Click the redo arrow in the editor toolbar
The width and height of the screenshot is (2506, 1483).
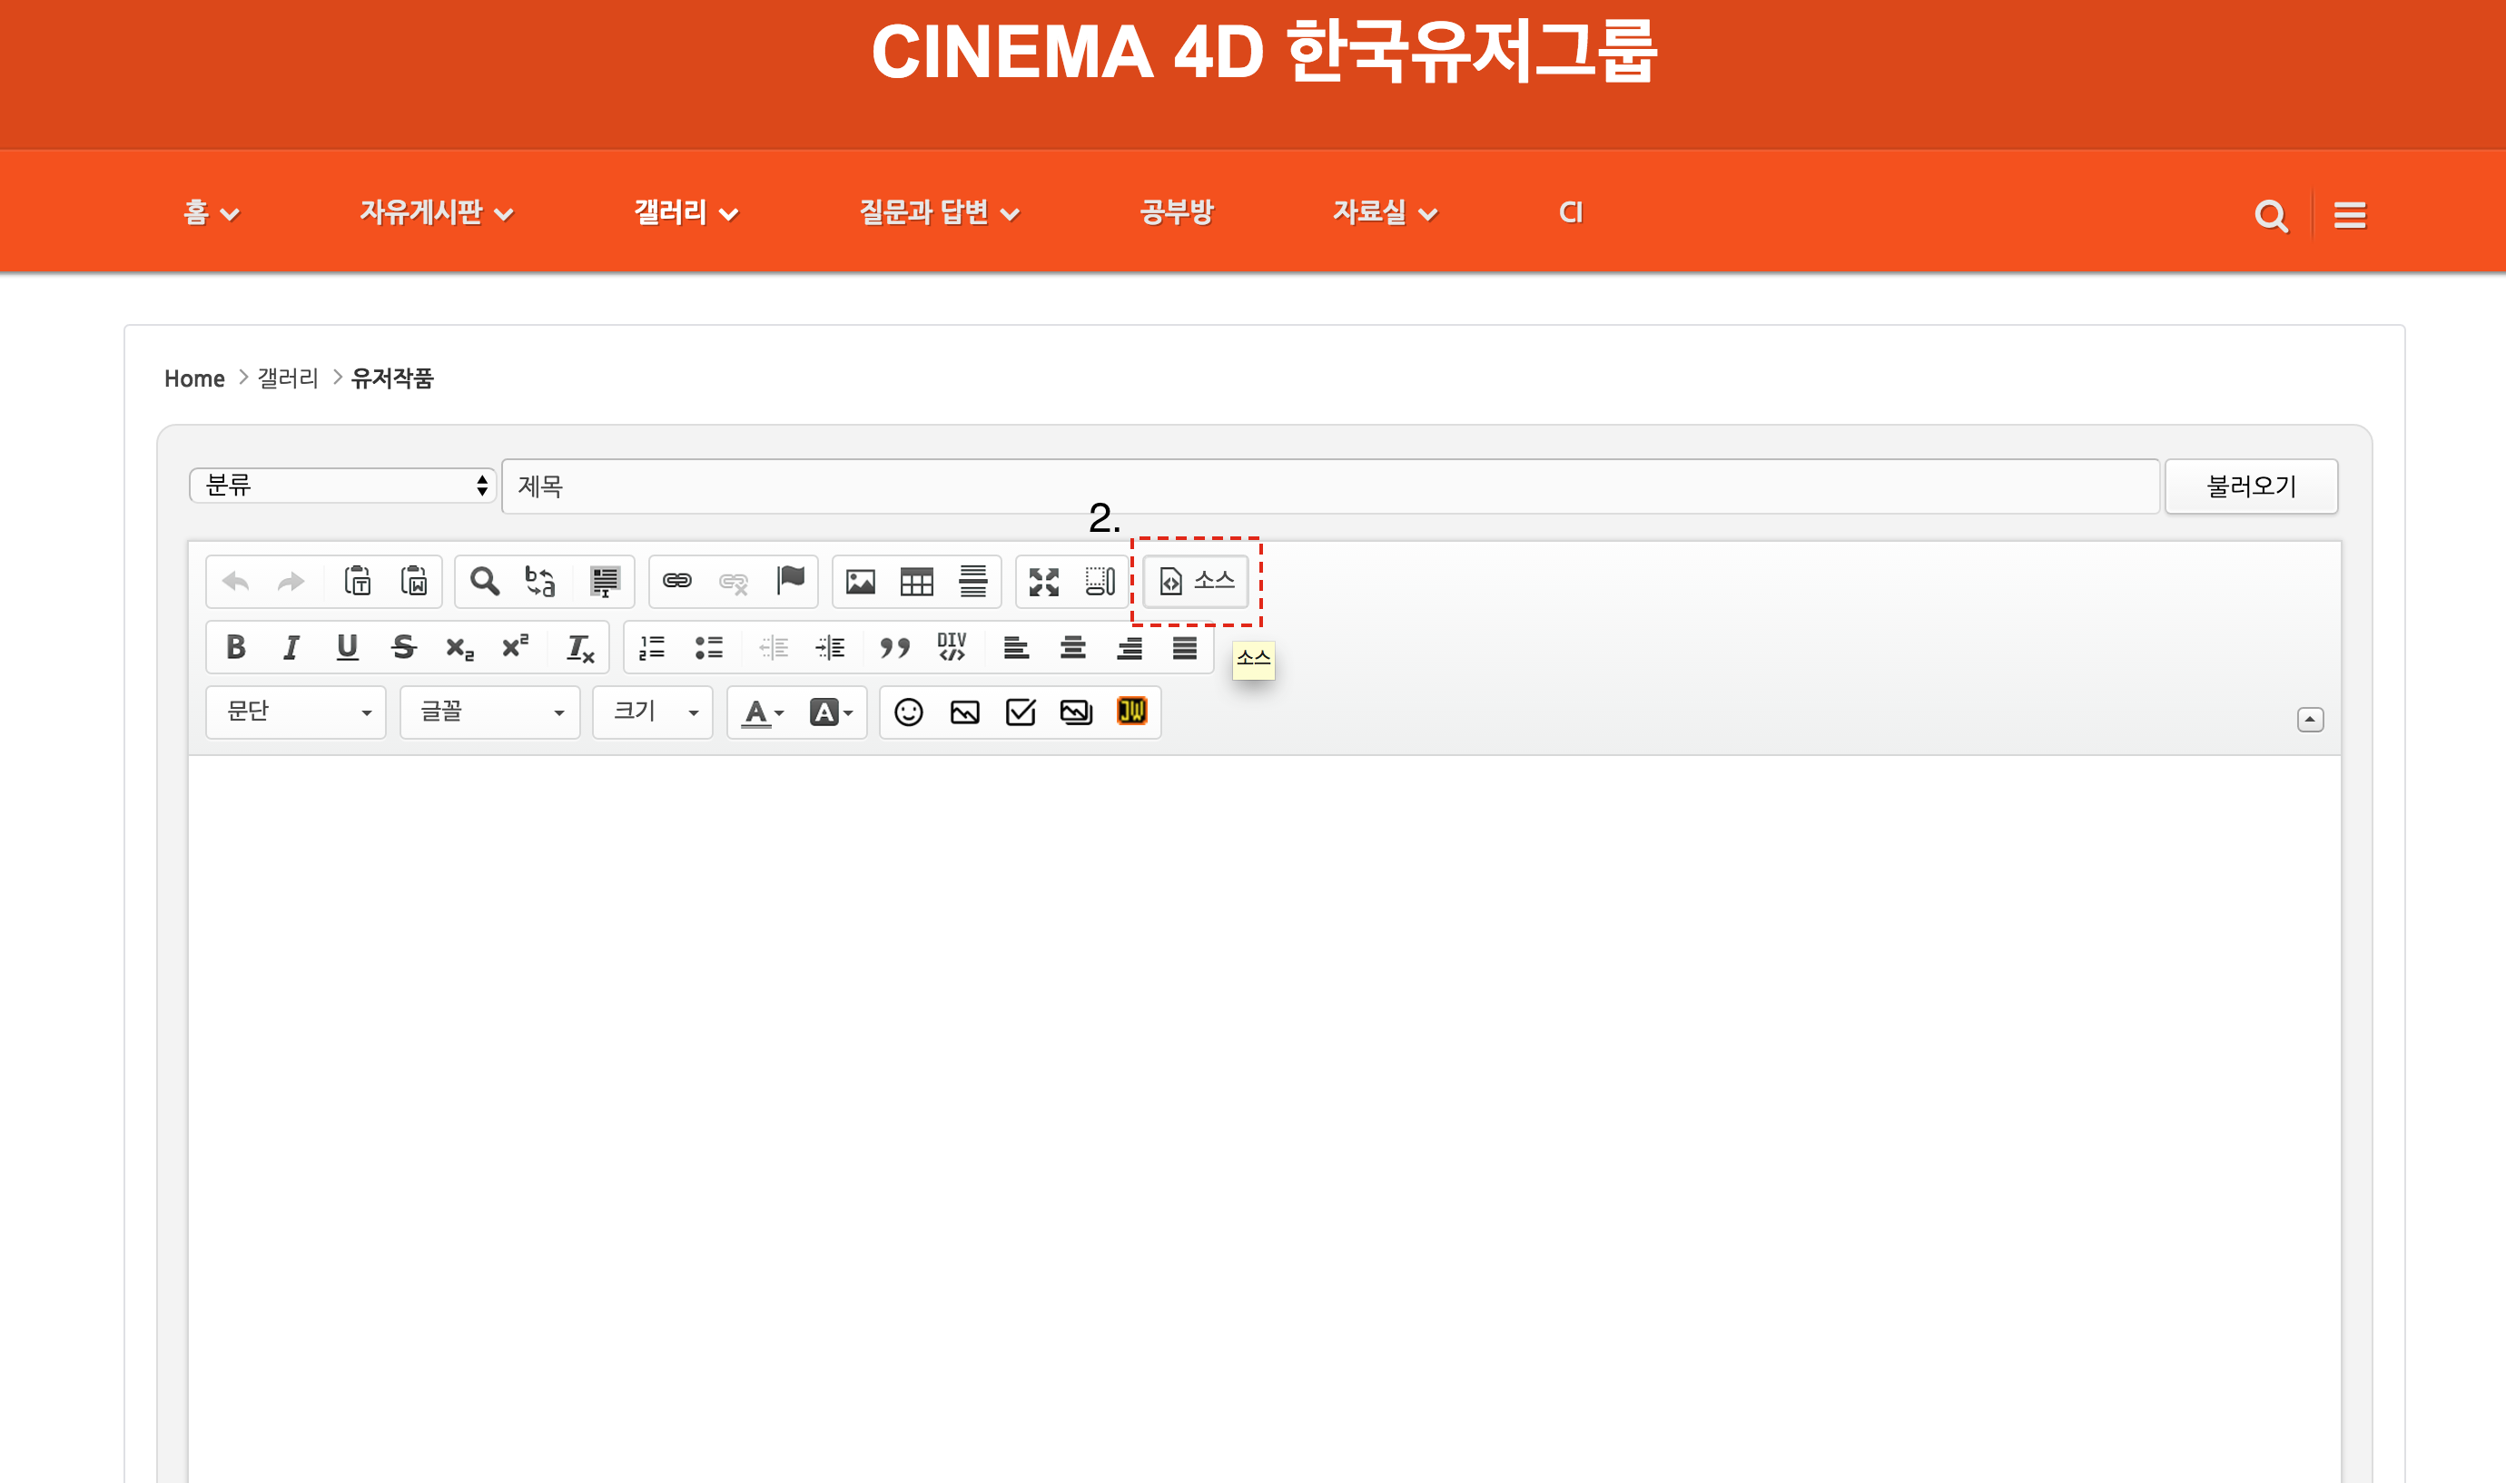pos(291,582)
